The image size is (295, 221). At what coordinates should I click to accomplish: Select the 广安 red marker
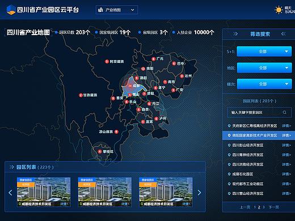click(173, 90)
